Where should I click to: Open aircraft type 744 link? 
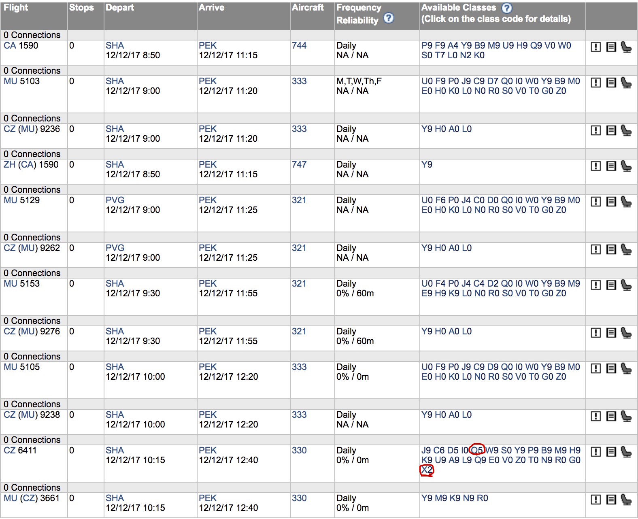click(299, 46)
